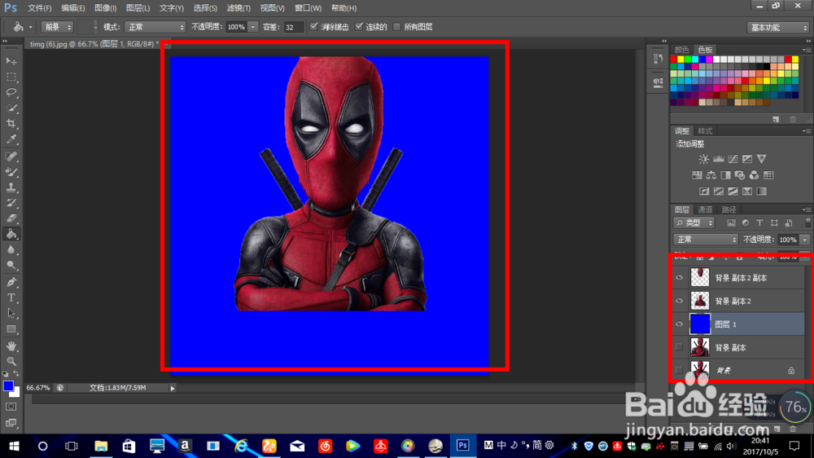Select the Dodge tool
Image resolution: width=814 pixels, height=458 pixels.
(11, 265)
